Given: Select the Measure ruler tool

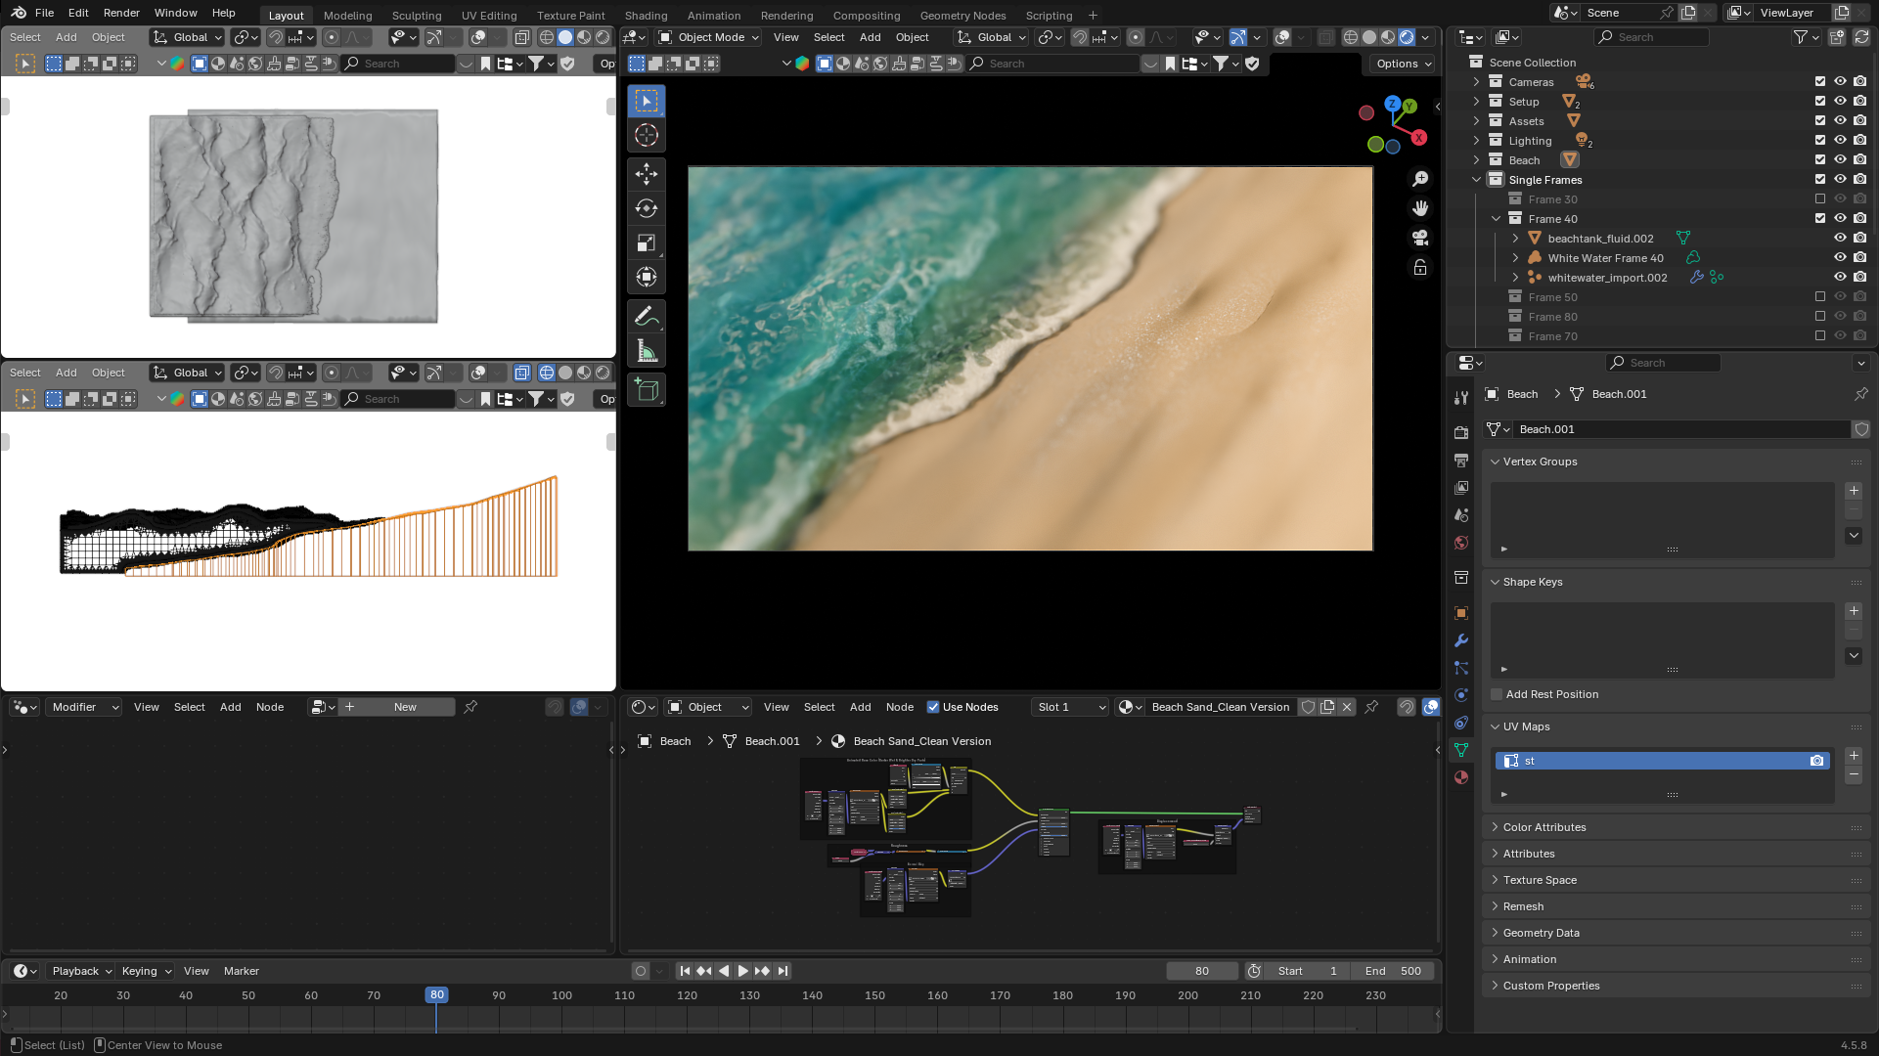Looking at the screenshot, I should click(647, 350).
